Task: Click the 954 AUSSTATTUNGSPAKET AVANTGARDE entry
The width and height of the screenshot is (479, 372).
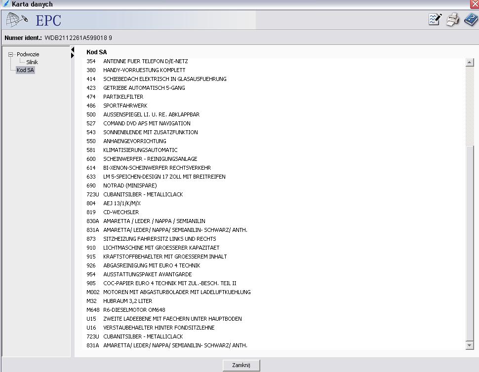Action: point(147,274)
